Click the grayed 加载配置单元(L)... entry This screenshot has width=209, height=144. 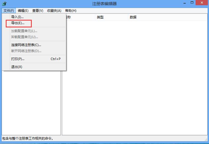point(34,31)
